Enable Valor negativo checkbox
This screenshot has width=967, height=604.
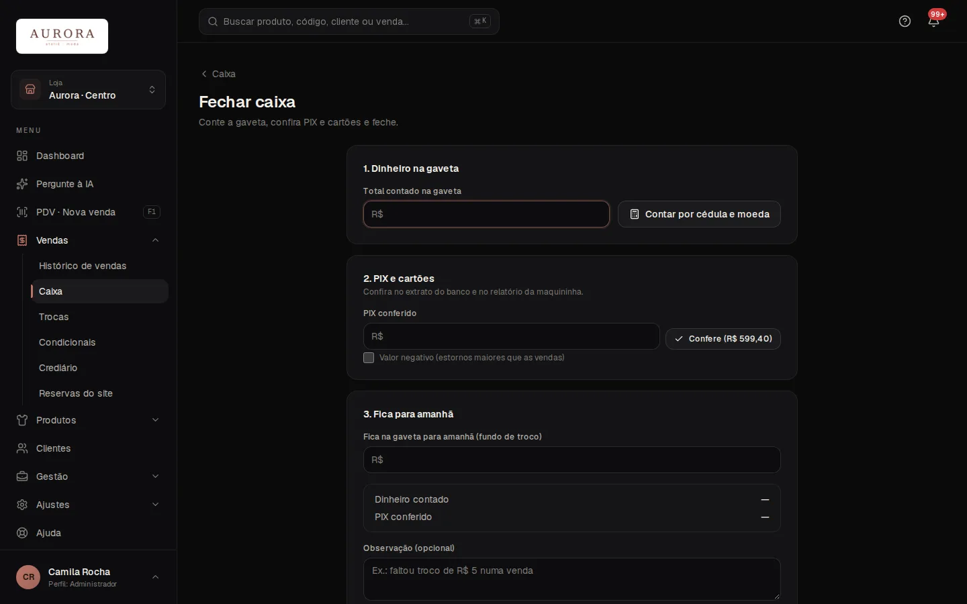(x=369, y=358)
